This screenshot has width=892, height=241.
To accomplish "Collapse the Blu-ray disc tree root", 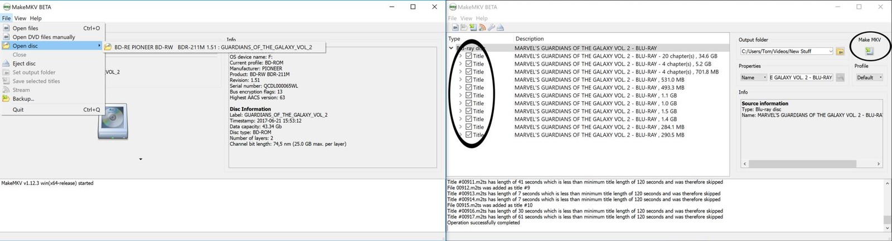I will [x=452, y=48].
